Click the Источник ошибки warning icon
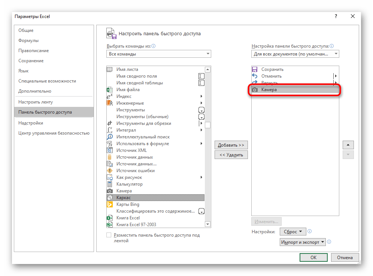This screenshot has width=373, height=276. 109,171
